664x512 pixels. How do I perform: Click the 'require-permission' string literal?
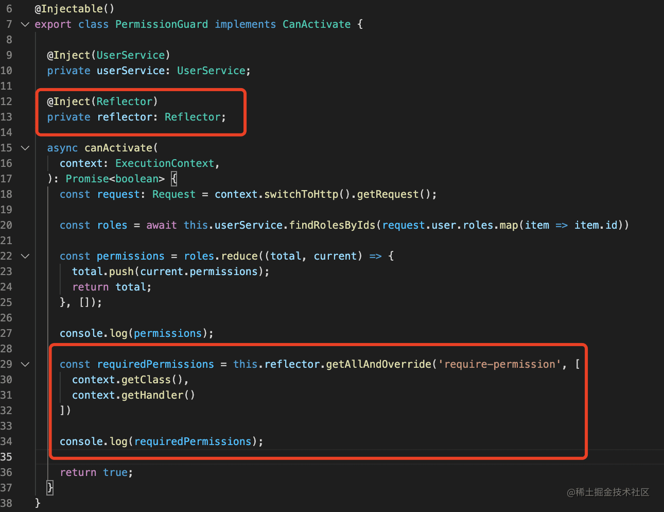[x=499, y=364]
